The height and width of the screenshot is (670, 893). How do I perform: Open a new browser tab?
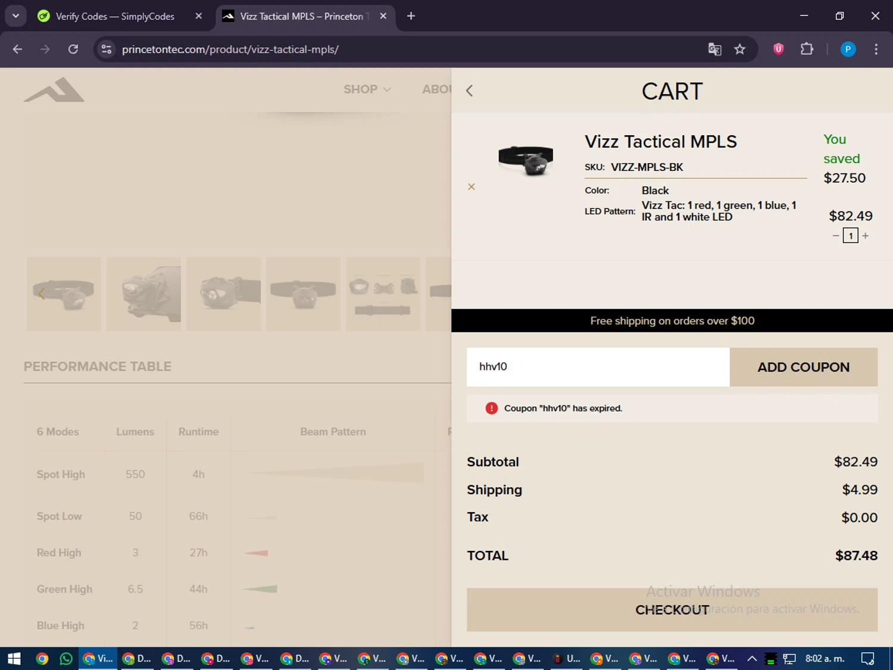click(411, 16)
